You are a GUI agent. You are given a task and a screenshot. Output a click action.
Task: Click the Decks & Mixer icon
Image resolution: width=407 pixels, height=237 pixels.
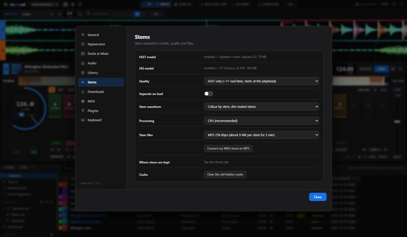coord(83,54)
